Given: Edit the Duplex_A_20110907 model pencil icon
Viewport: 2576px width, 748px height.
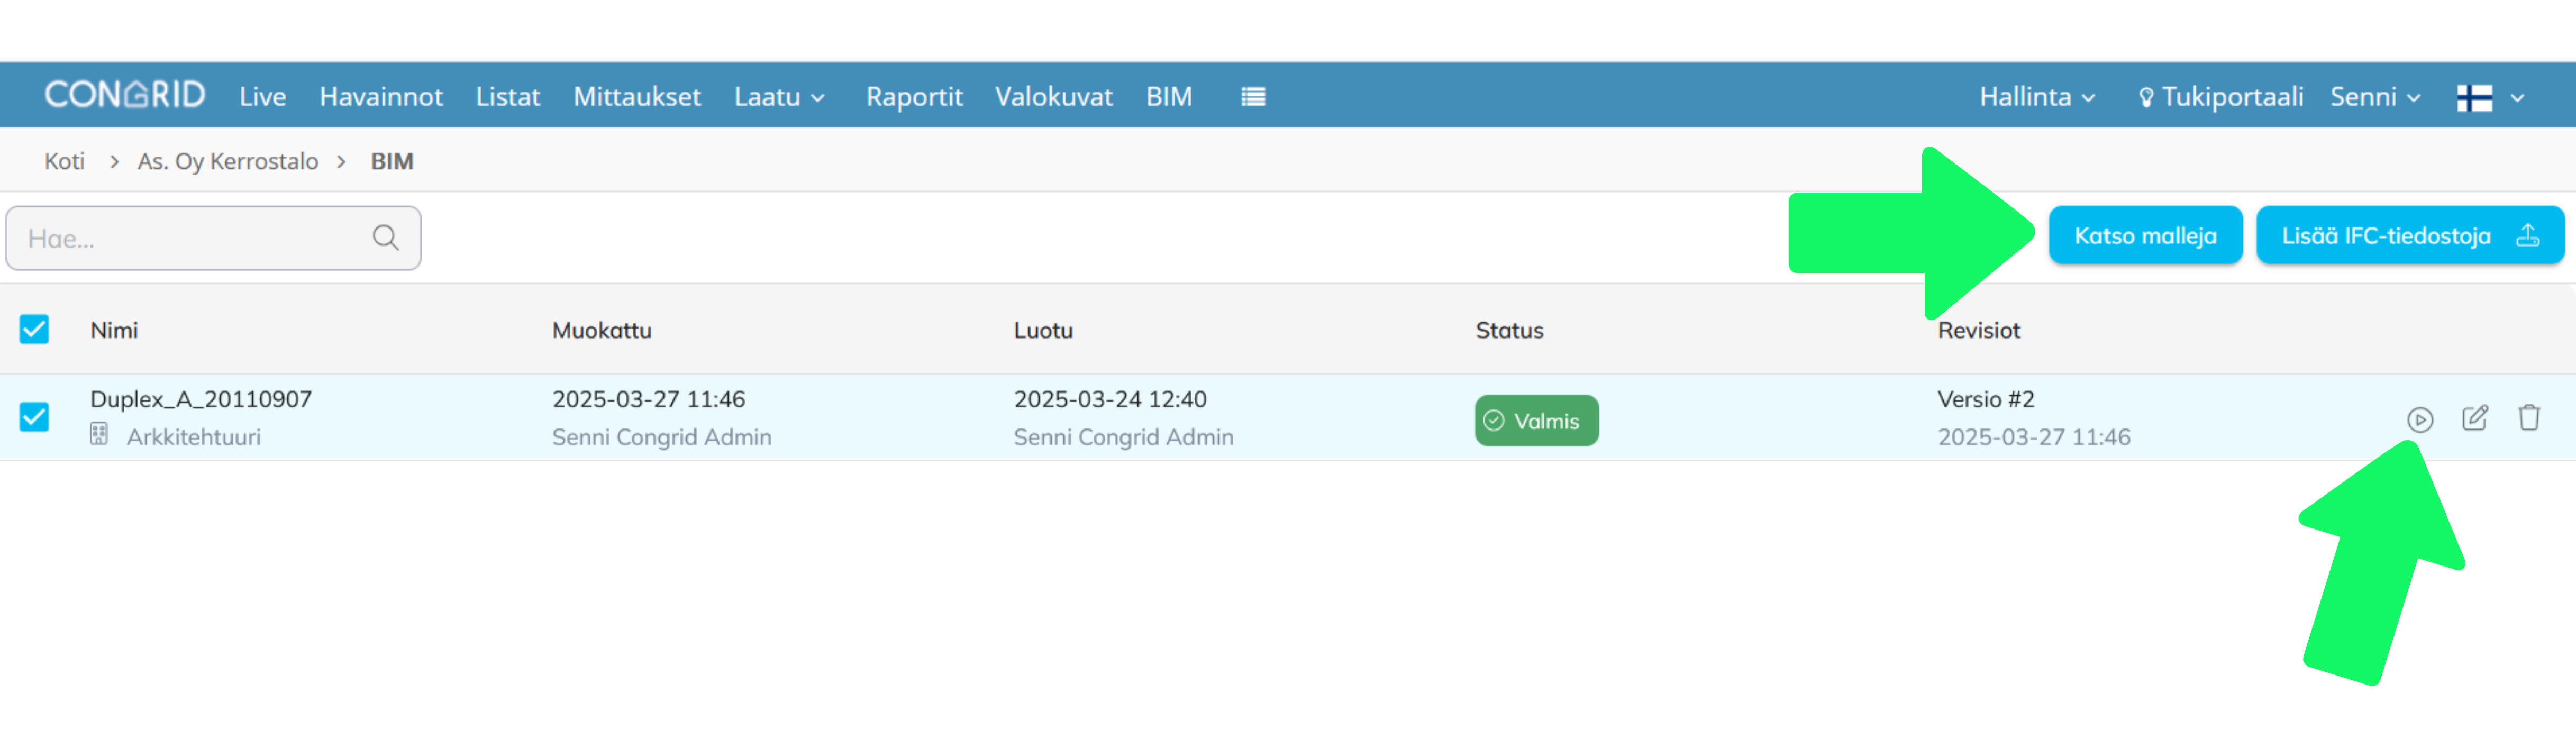Looking at the screenshot, I should tap(2475, 418).
